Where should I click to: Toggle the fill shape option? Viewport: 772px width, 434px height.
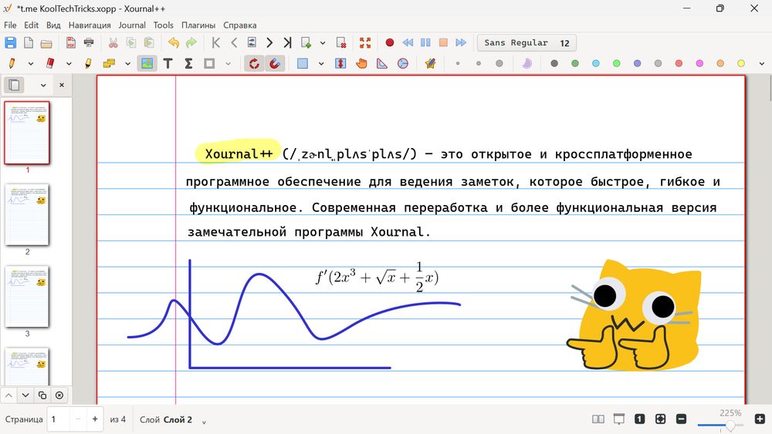coord(527,63)
